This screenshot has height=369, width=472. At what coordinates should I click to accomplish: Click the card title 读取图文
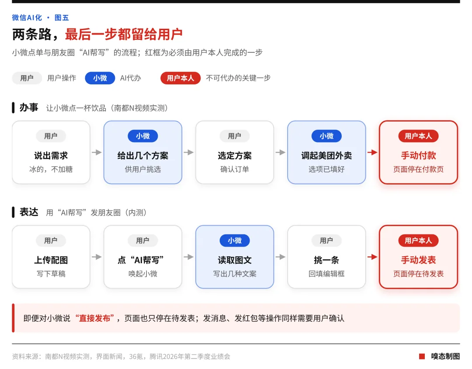[x=235, y=260]
